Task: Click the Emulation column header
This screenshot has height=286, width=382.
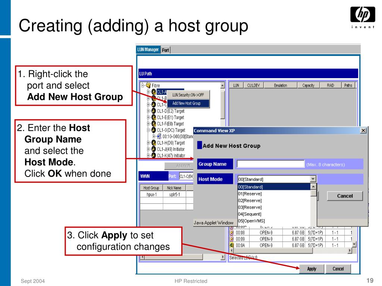Action: [x=281, y=85]
